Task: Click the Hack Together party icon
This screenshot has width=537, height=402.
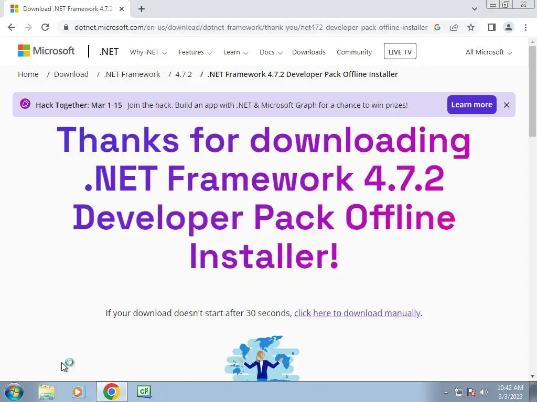Action: 25,104
